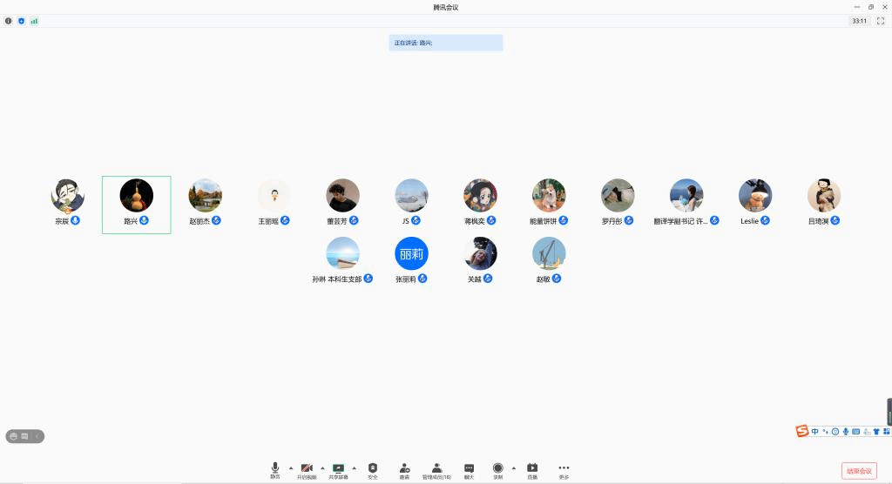Open the Invite (邀请) participants icon

pyautogui.click(x=404, y=468)
